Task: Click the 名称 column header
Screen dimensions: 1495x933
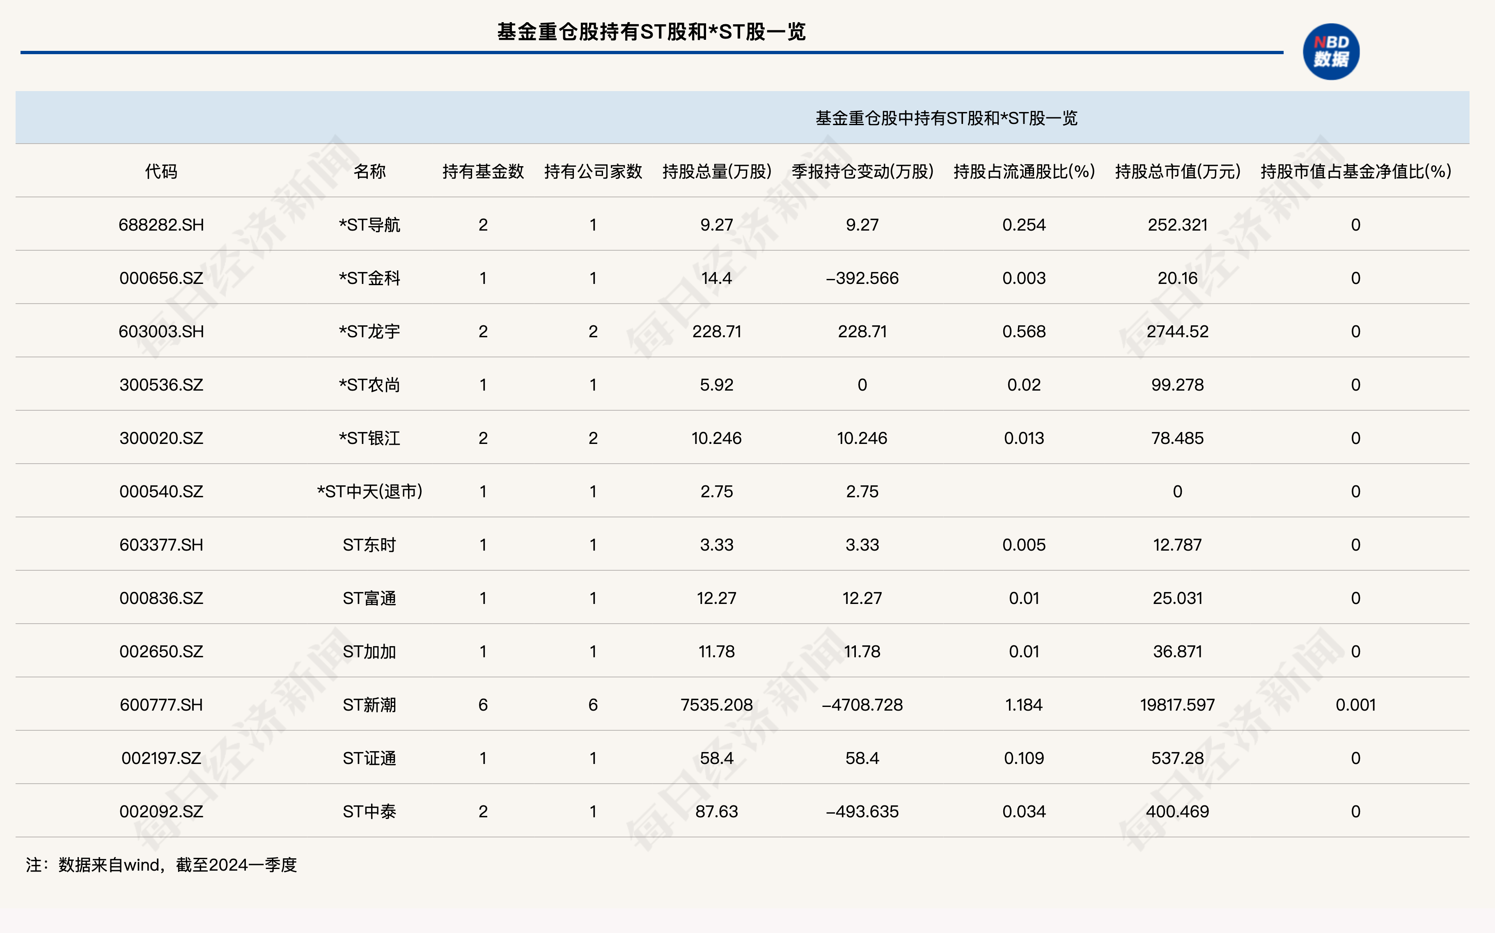Action: click(369, 171)
